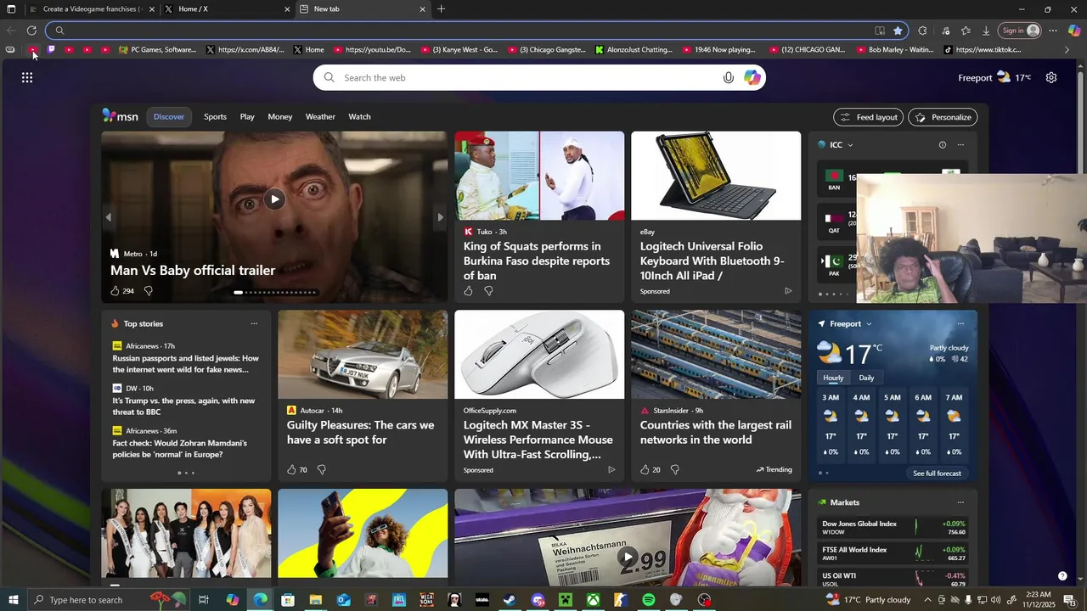
Task: Open Markets card more options
Action: point(960,502)
